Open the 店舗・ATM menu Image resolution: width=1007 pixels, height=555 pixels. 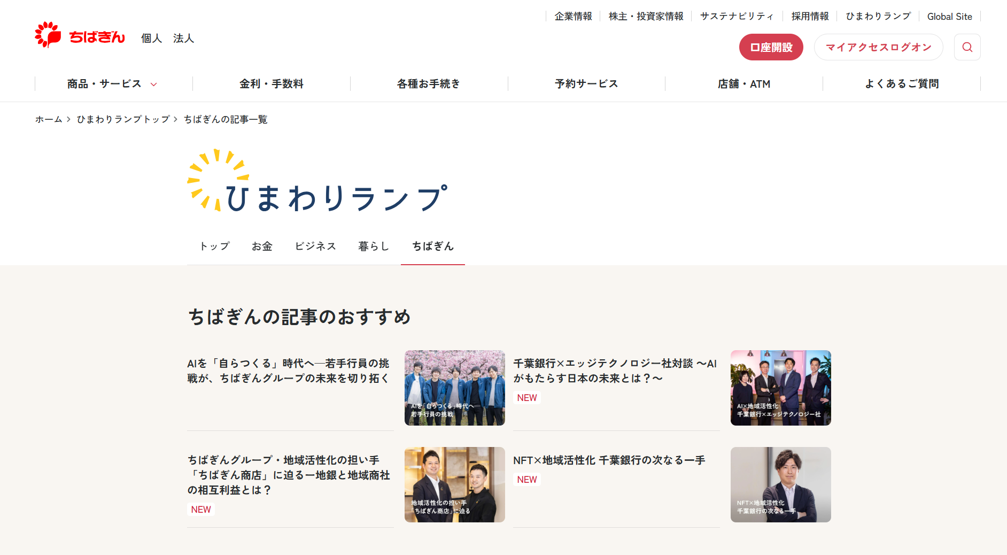[x=744, y=84]
